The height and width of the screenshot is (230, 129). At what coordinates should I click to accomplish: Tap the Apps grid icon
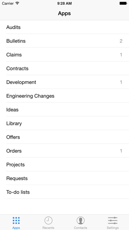point(16,221)
